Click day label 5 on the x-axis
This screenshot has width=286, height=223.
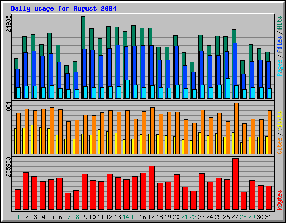(x=52, y=217)
